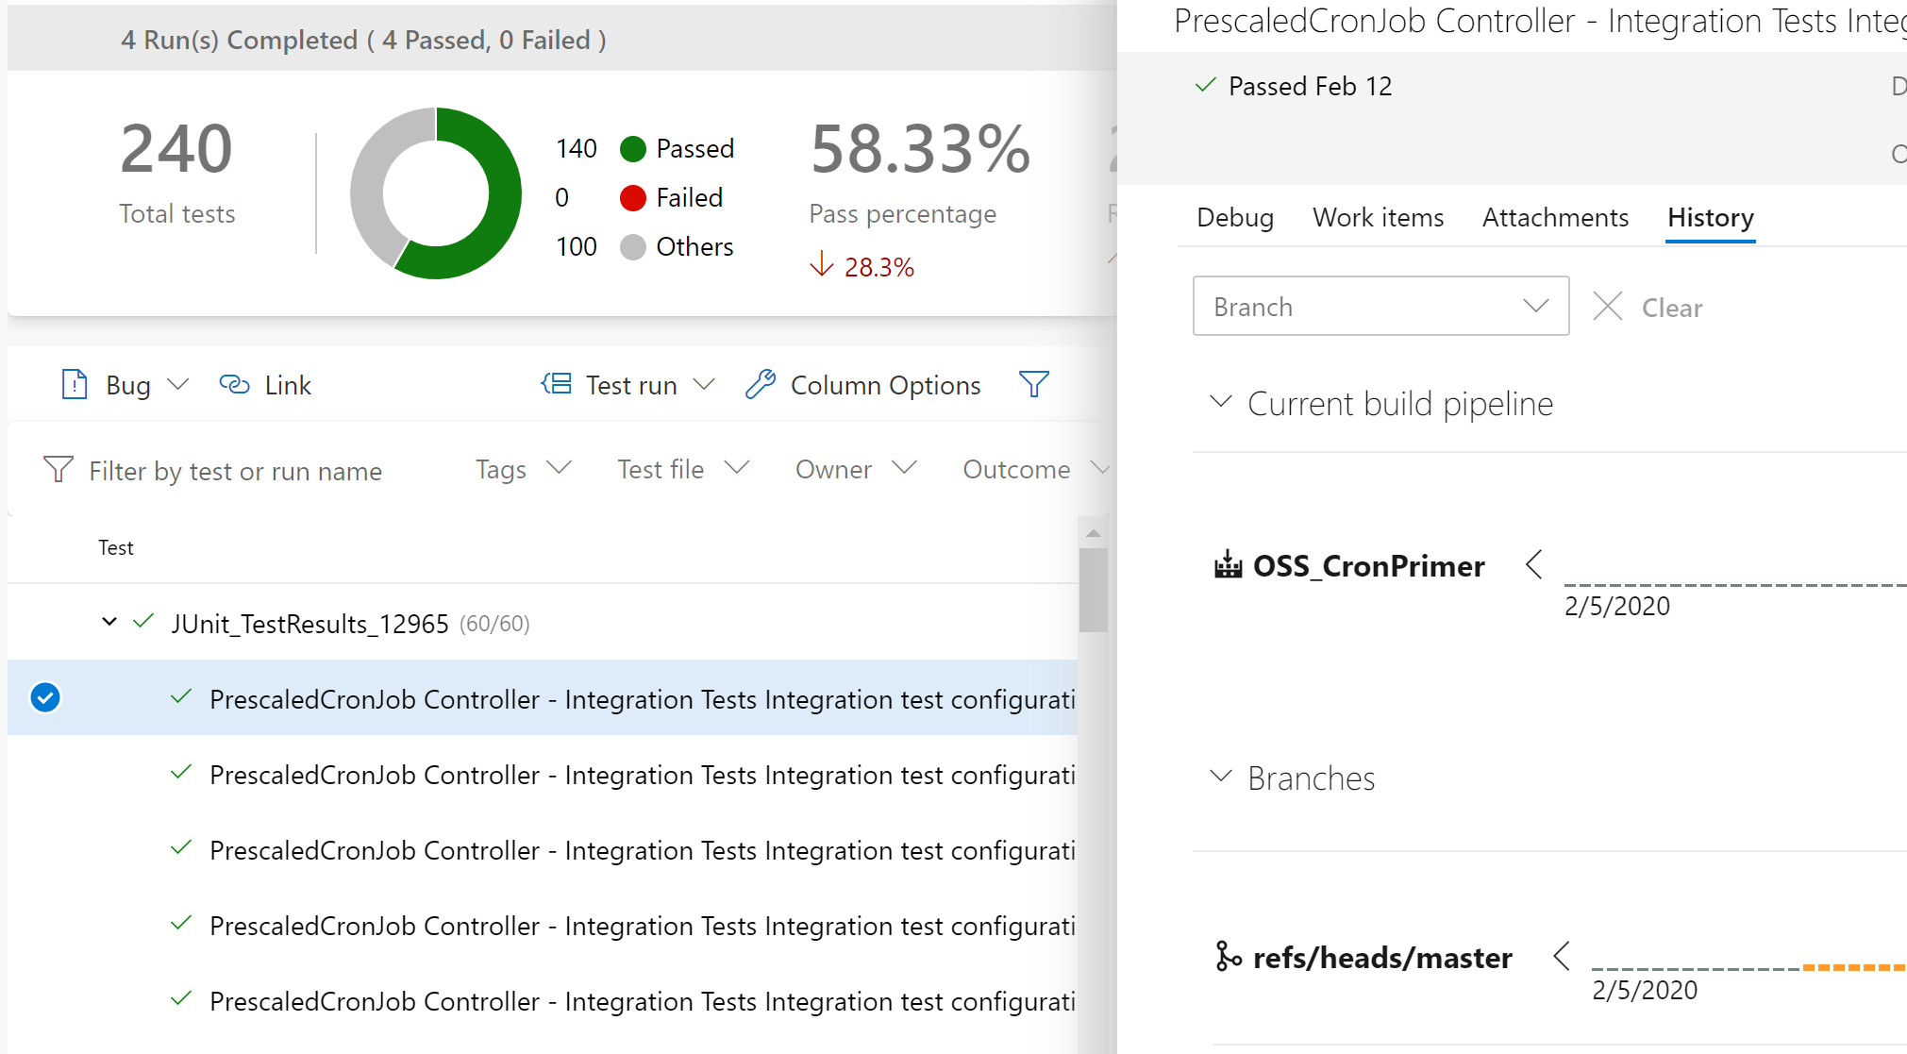Screen dimensions: 1907x1054
Task: Click the Filter by test or run name field
Action: [x=236, y=471]
